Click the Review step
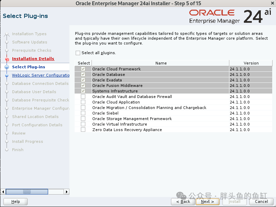Image resolution: width=276 pixels, height=207 pixels. (x=19, y=133)
